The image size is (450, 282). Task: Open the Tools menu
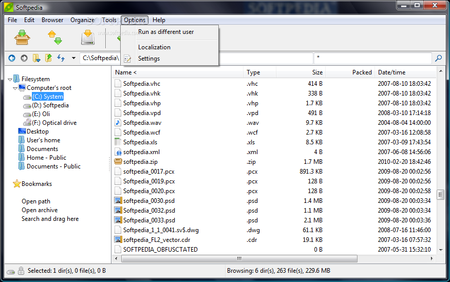click(x=109, y=20)
